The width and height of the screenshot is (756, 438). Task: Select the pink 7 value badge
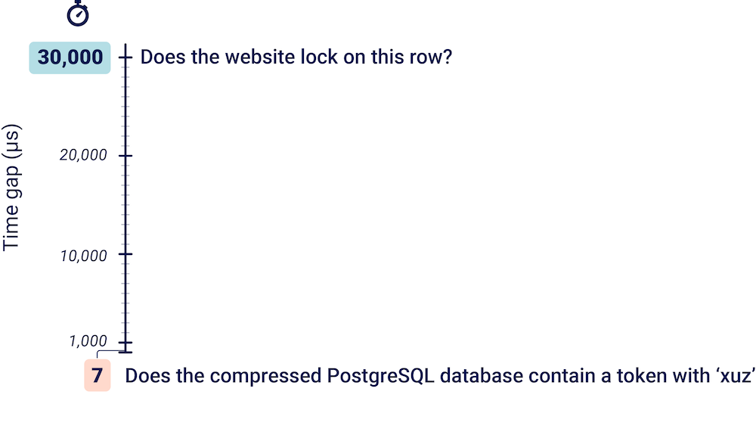pyautogui.click(x=98, y=375)
